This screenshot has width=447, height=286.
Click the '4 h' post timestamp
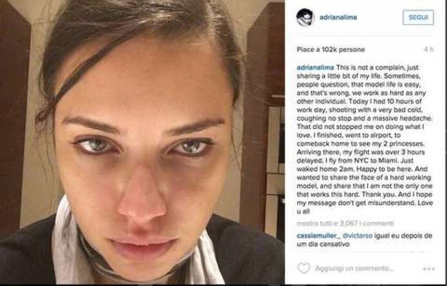429,49
